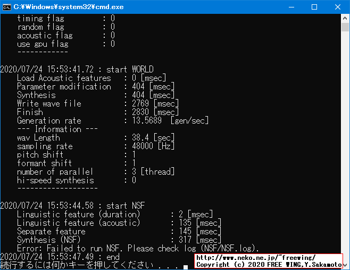Click the cmd.exe icon in title bar

pyautogui.click(x=7, y=7)
